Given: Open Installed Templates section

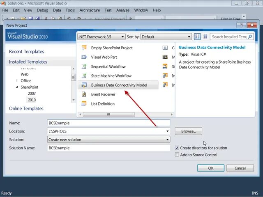Looking at the screenshot, I should pos(28,62).
